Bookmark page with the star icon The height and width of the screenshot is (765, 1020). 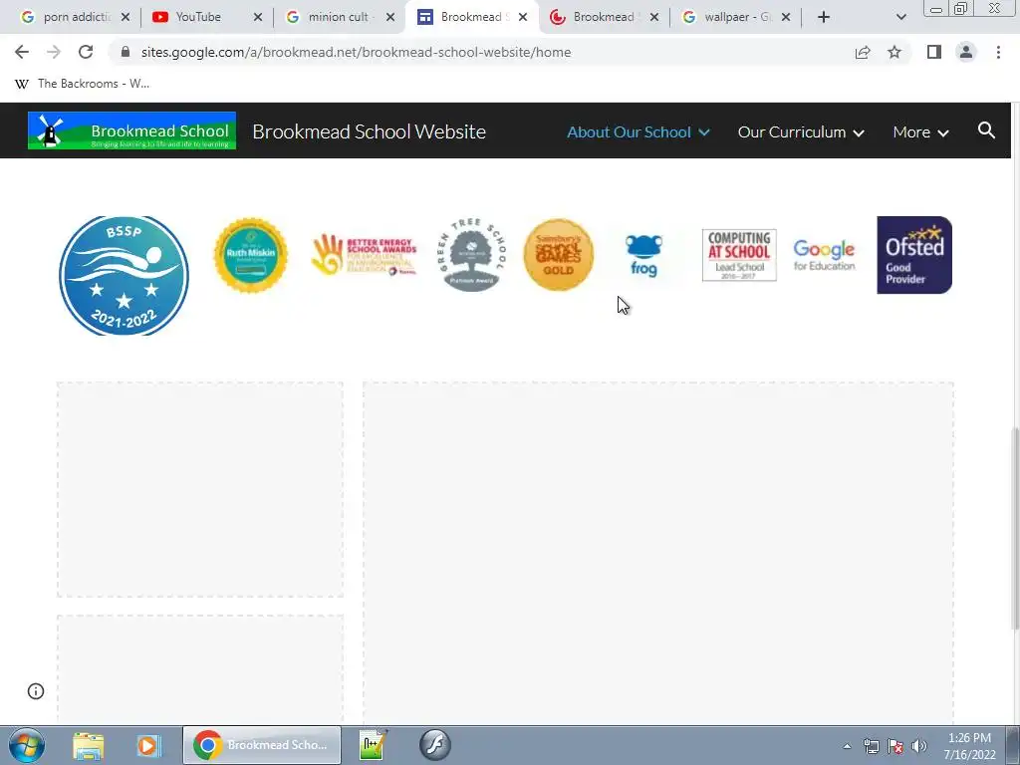[x=894, y=52]
